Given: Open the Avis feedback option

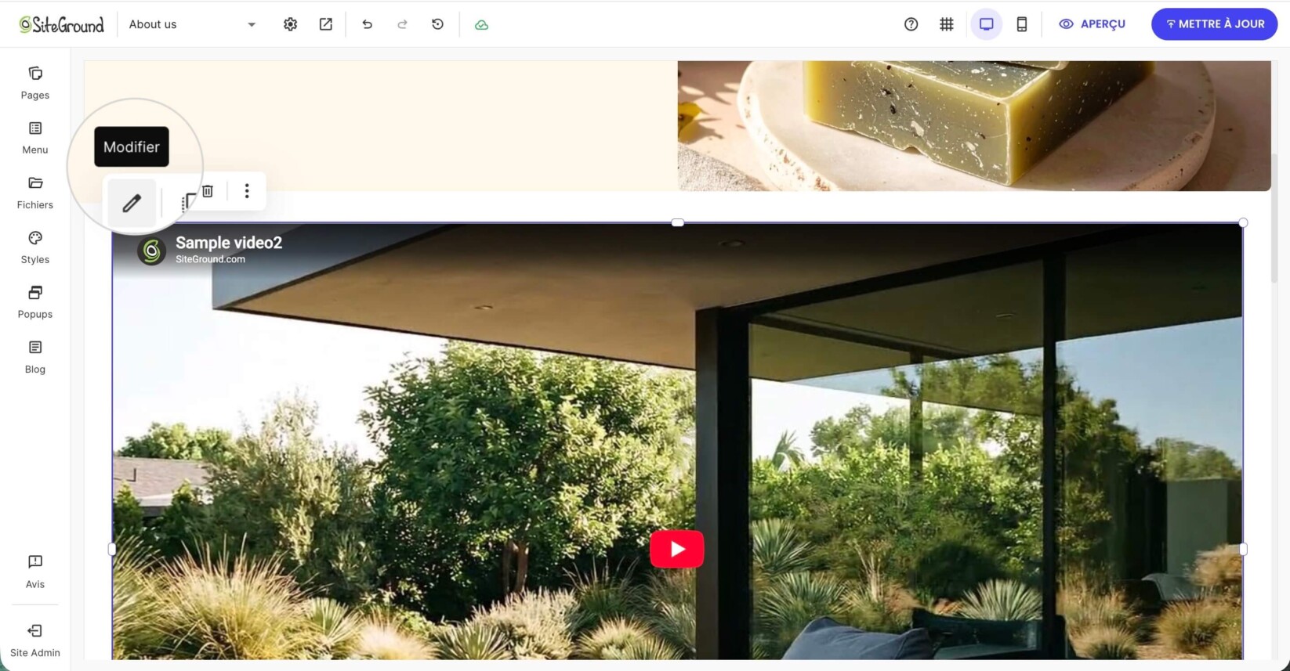Looking at the screenshot, I should point(35,572).
